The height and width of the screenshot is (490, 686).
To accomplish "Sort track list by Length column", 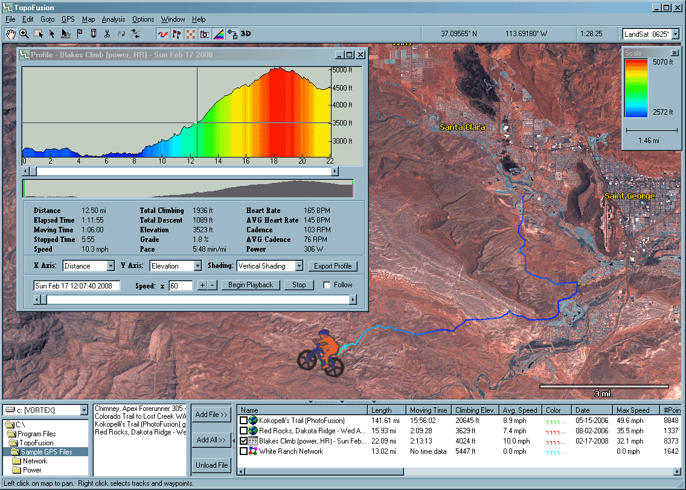I will click(386, 410).
